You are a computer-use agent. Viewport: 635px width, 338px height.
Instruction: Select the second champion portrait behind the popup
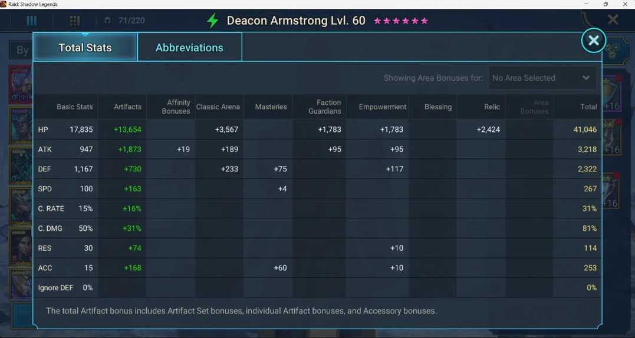(x=20, y=124)
